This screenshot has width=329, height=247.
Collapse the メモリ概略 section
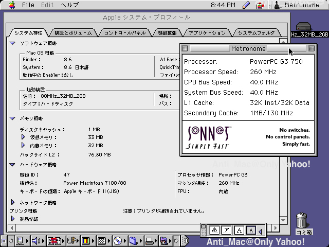coord(12,118)
